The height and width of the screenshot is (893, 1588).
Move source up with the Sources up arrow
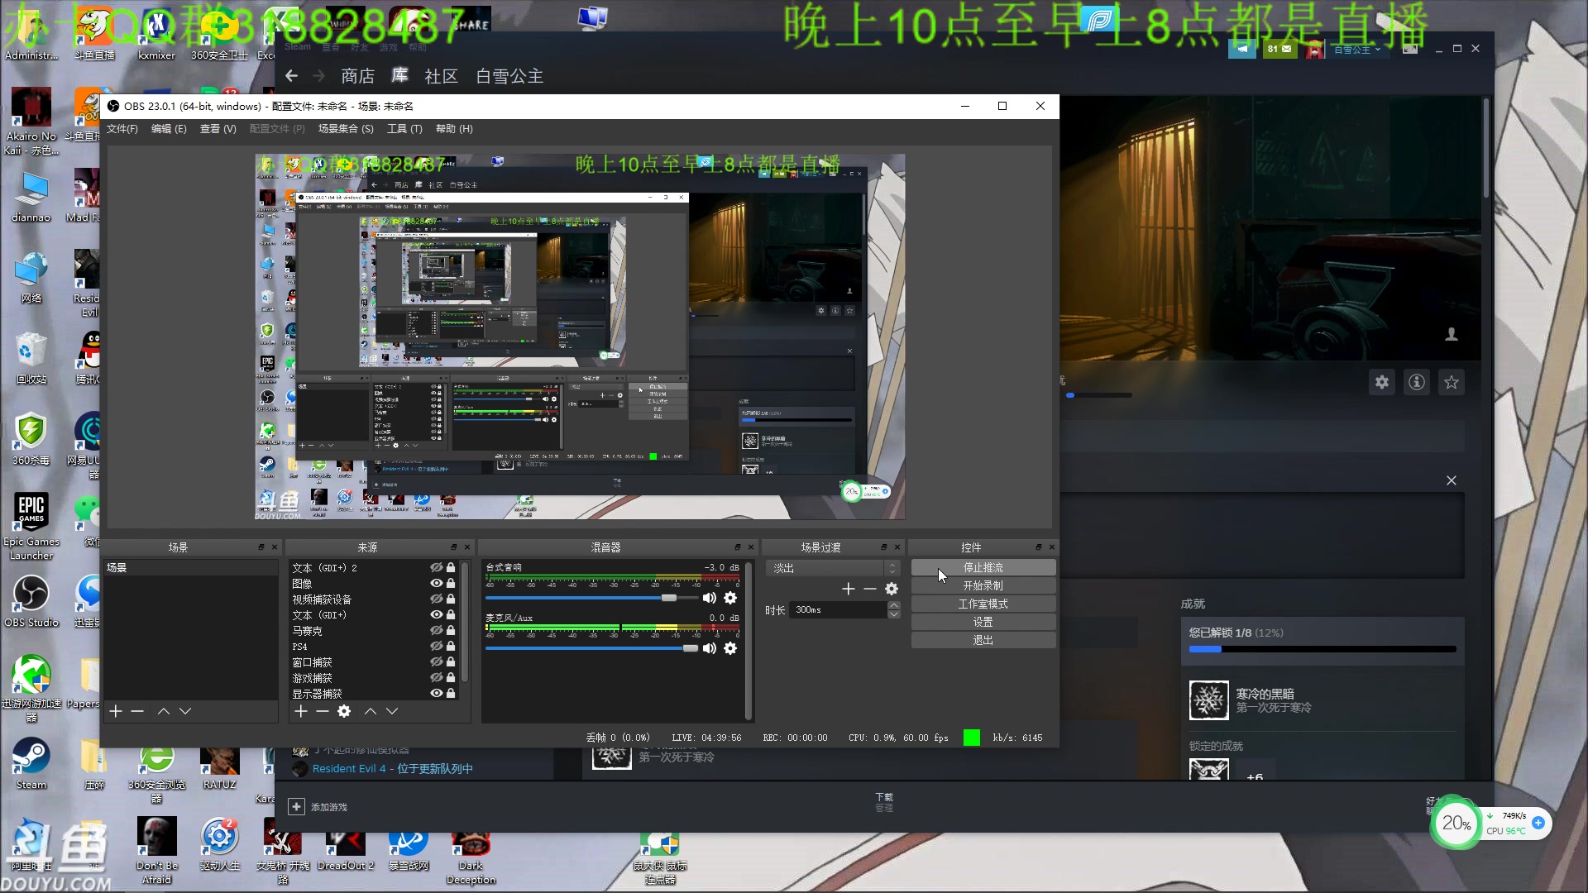pyautogui.click(x=371, y=711)
